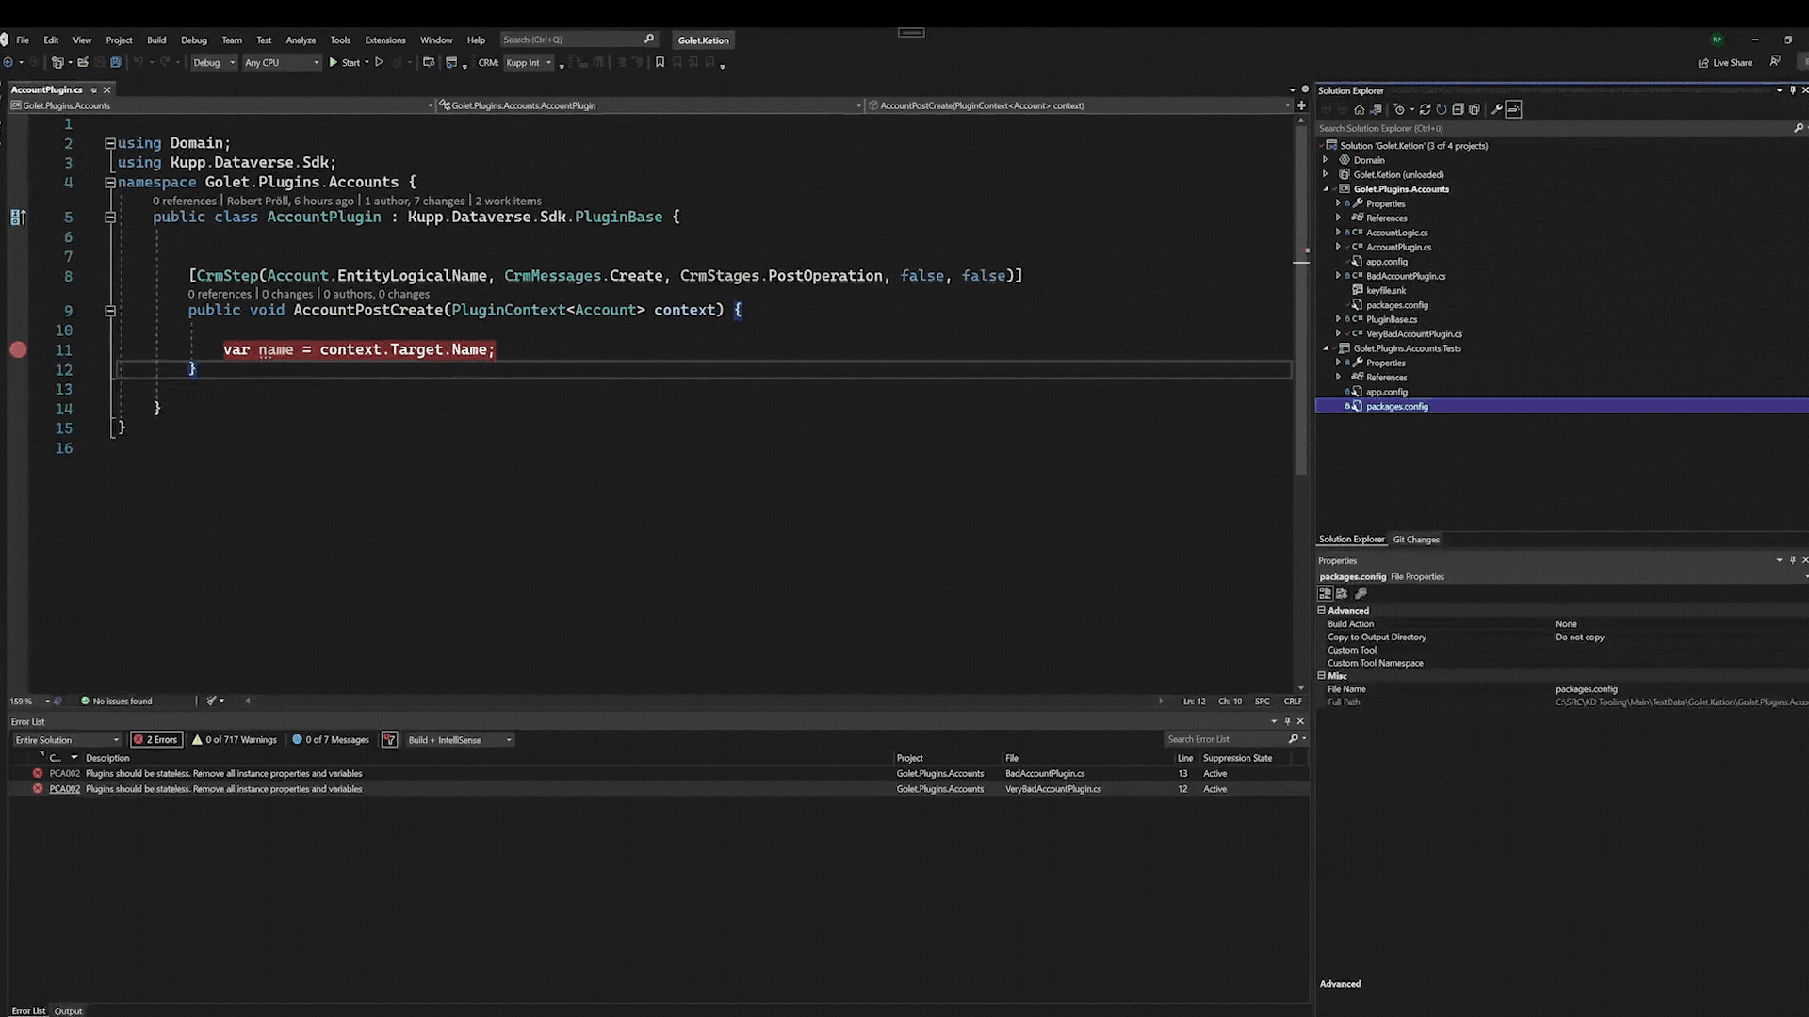Image resolution: width=1809 pixels, height=1017 pixels.
Task: Open the Entire Solution scope dropdown
Action: pyautogui.click(x=67, y=739)
